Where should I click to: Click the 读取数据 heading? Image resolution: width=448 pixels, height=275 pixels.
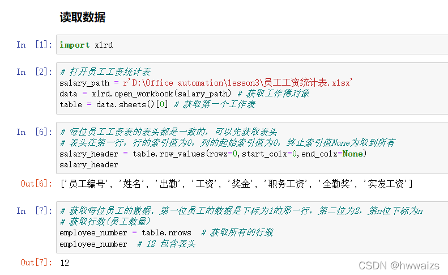click(83, 17)
